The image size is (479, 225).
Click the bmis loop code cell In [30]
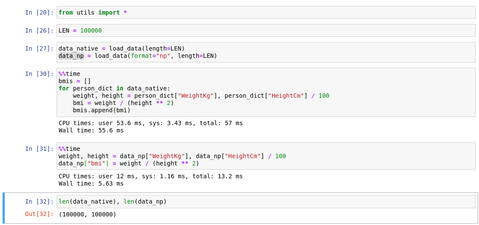click(x=266, y=92)
